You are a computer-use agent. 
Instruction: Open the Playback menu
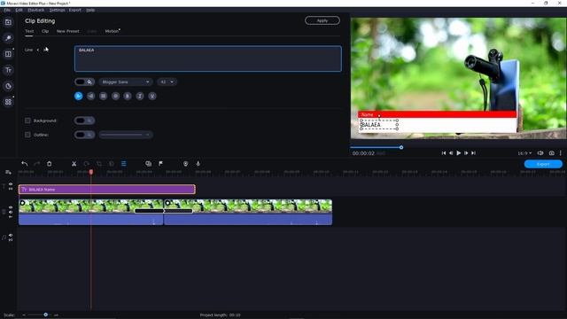(35, 10)
